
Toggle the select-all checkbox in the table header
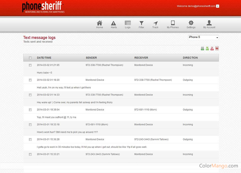tap(30, 58)
